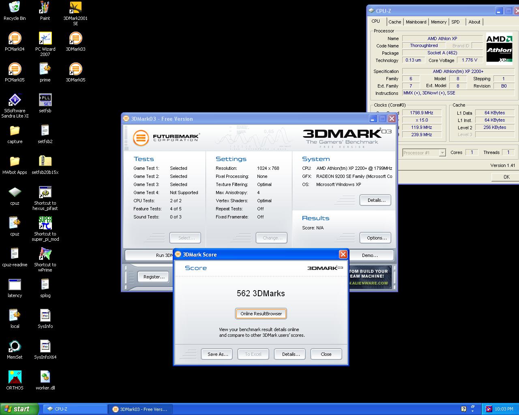This screenshot has width=519, height=415.
Task: Select the setfsb2 file icon
Action: [x=45, y=134]
